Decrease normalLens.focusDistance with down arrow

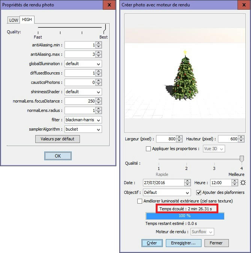pyautogui.click(x=99, y=103)
